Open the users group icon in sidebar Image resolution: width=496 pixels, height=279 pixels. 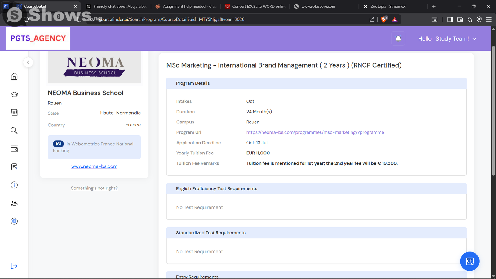click(14, 203)
